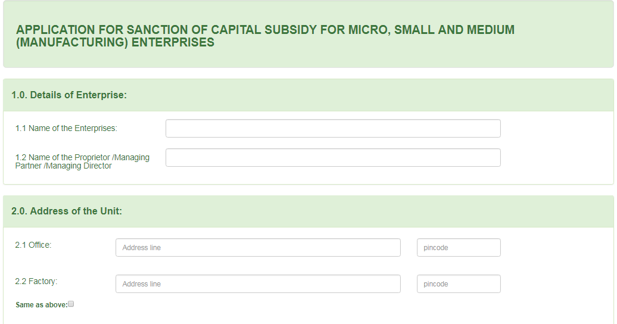
Task: Click the "2.2 Factory:" label
Action: point(36,281)
